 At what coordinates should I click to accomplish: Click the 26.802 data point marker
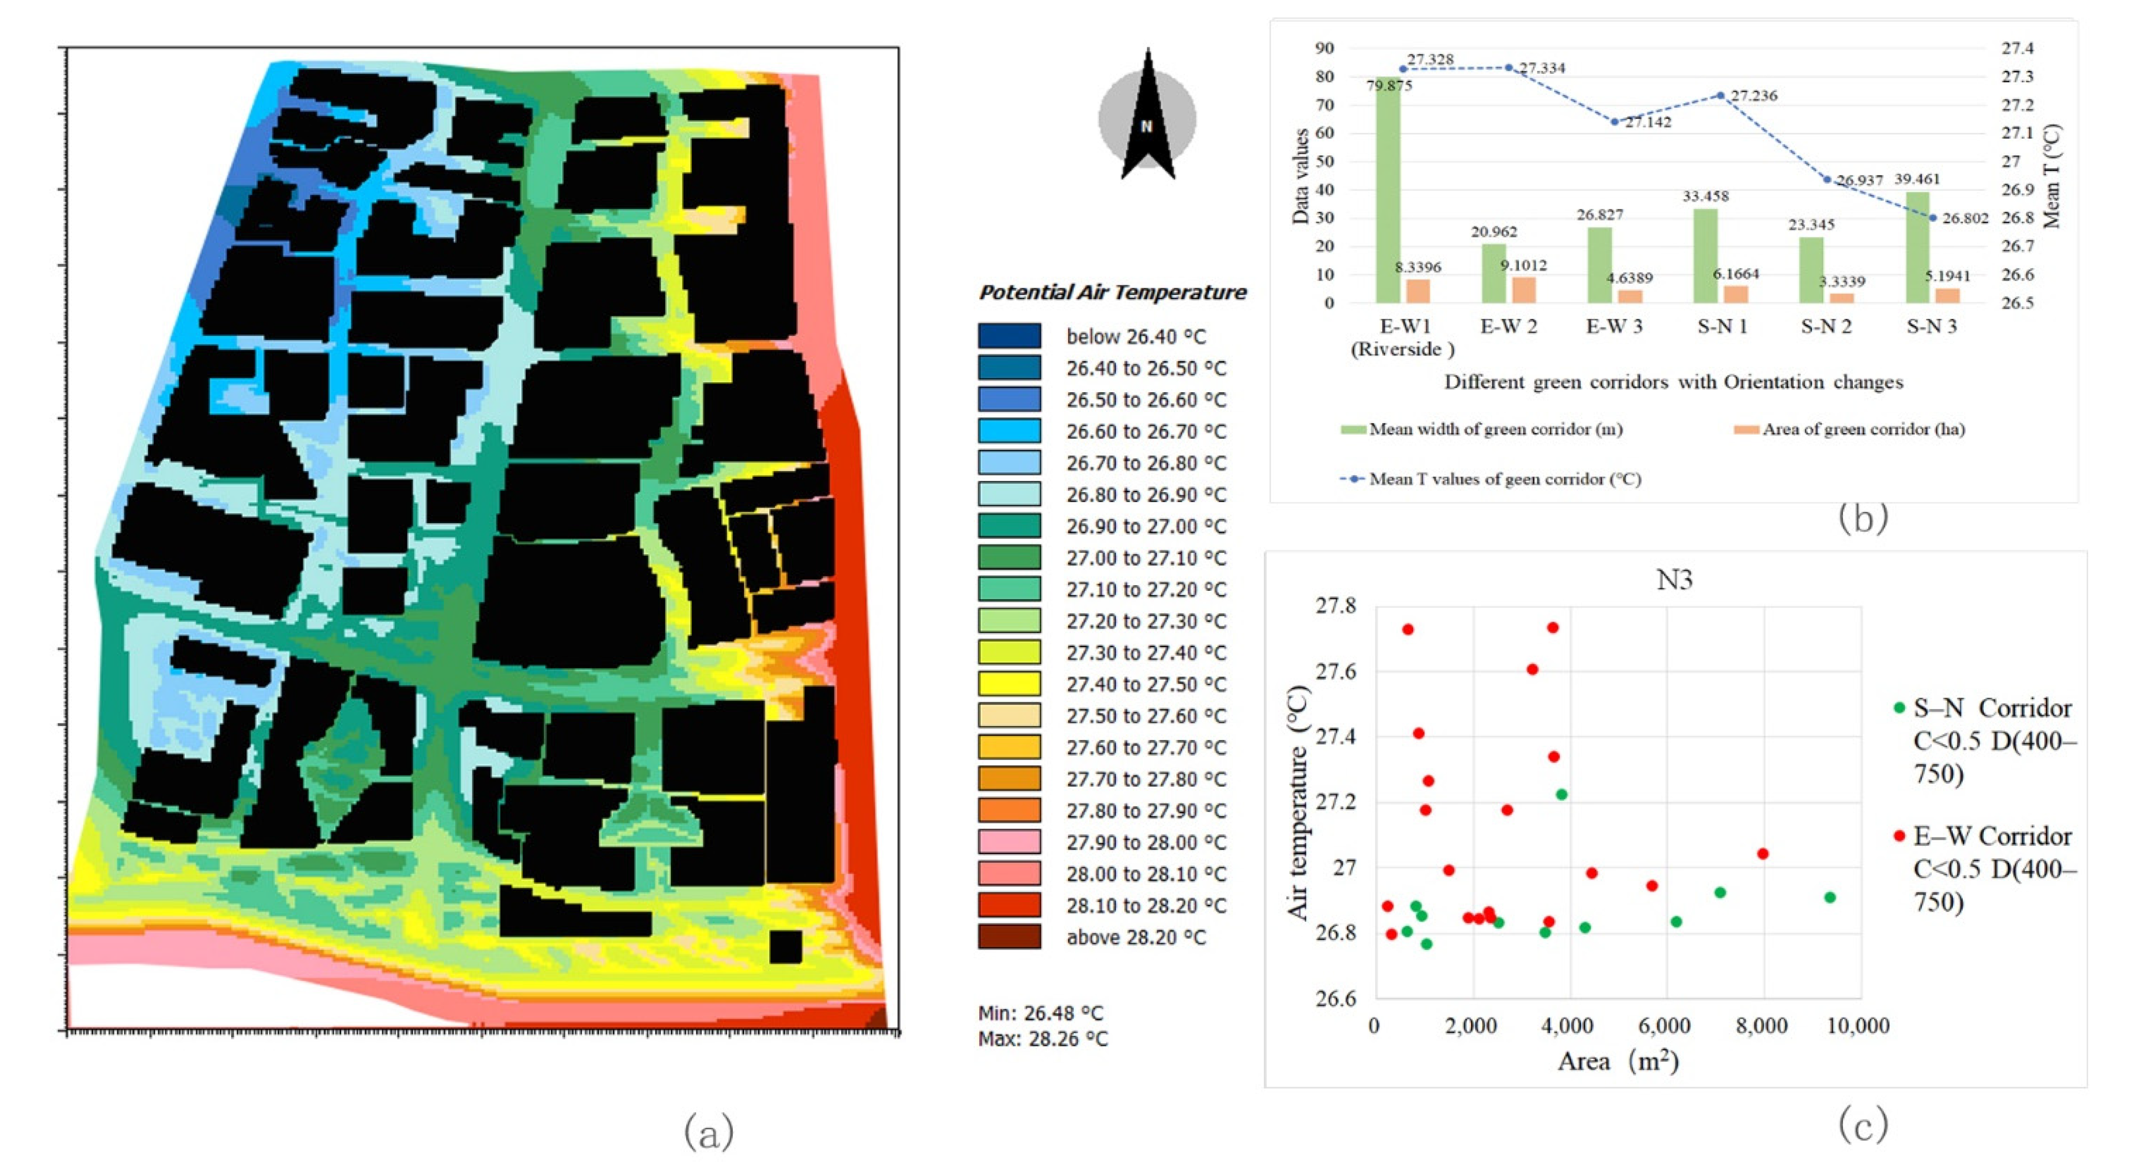1933,218
